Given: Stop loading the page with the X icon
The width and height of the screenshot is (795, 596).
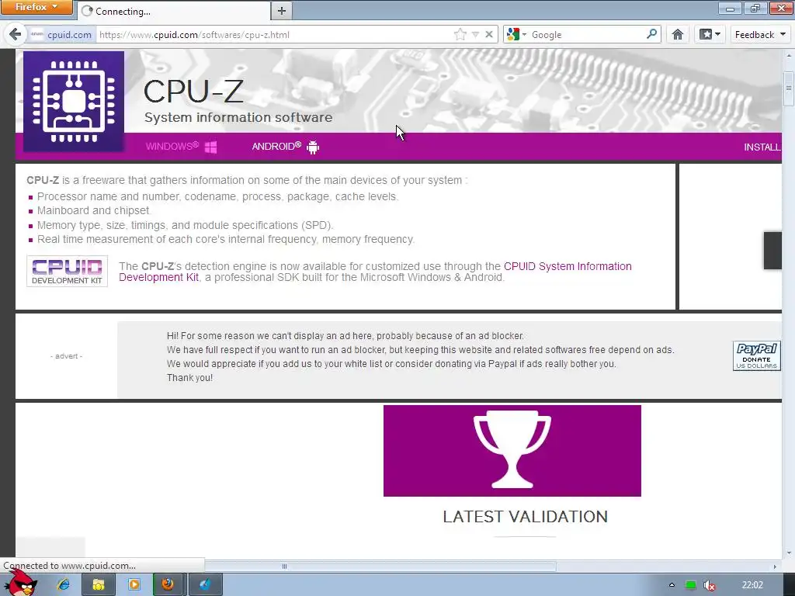Looking at the screenshot, I should (489, 34).
